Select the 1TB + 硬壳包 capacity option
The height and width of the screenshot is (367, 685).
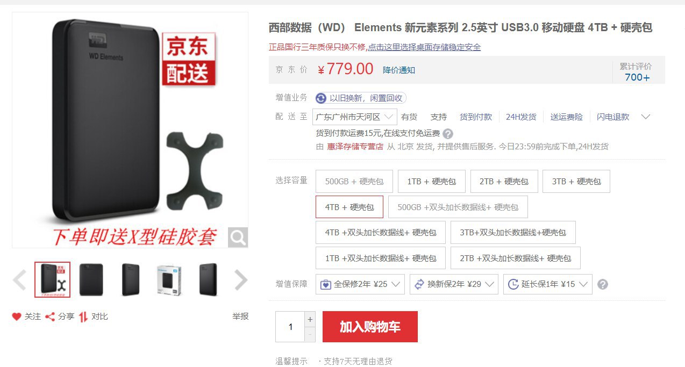[x=432, y=182]
